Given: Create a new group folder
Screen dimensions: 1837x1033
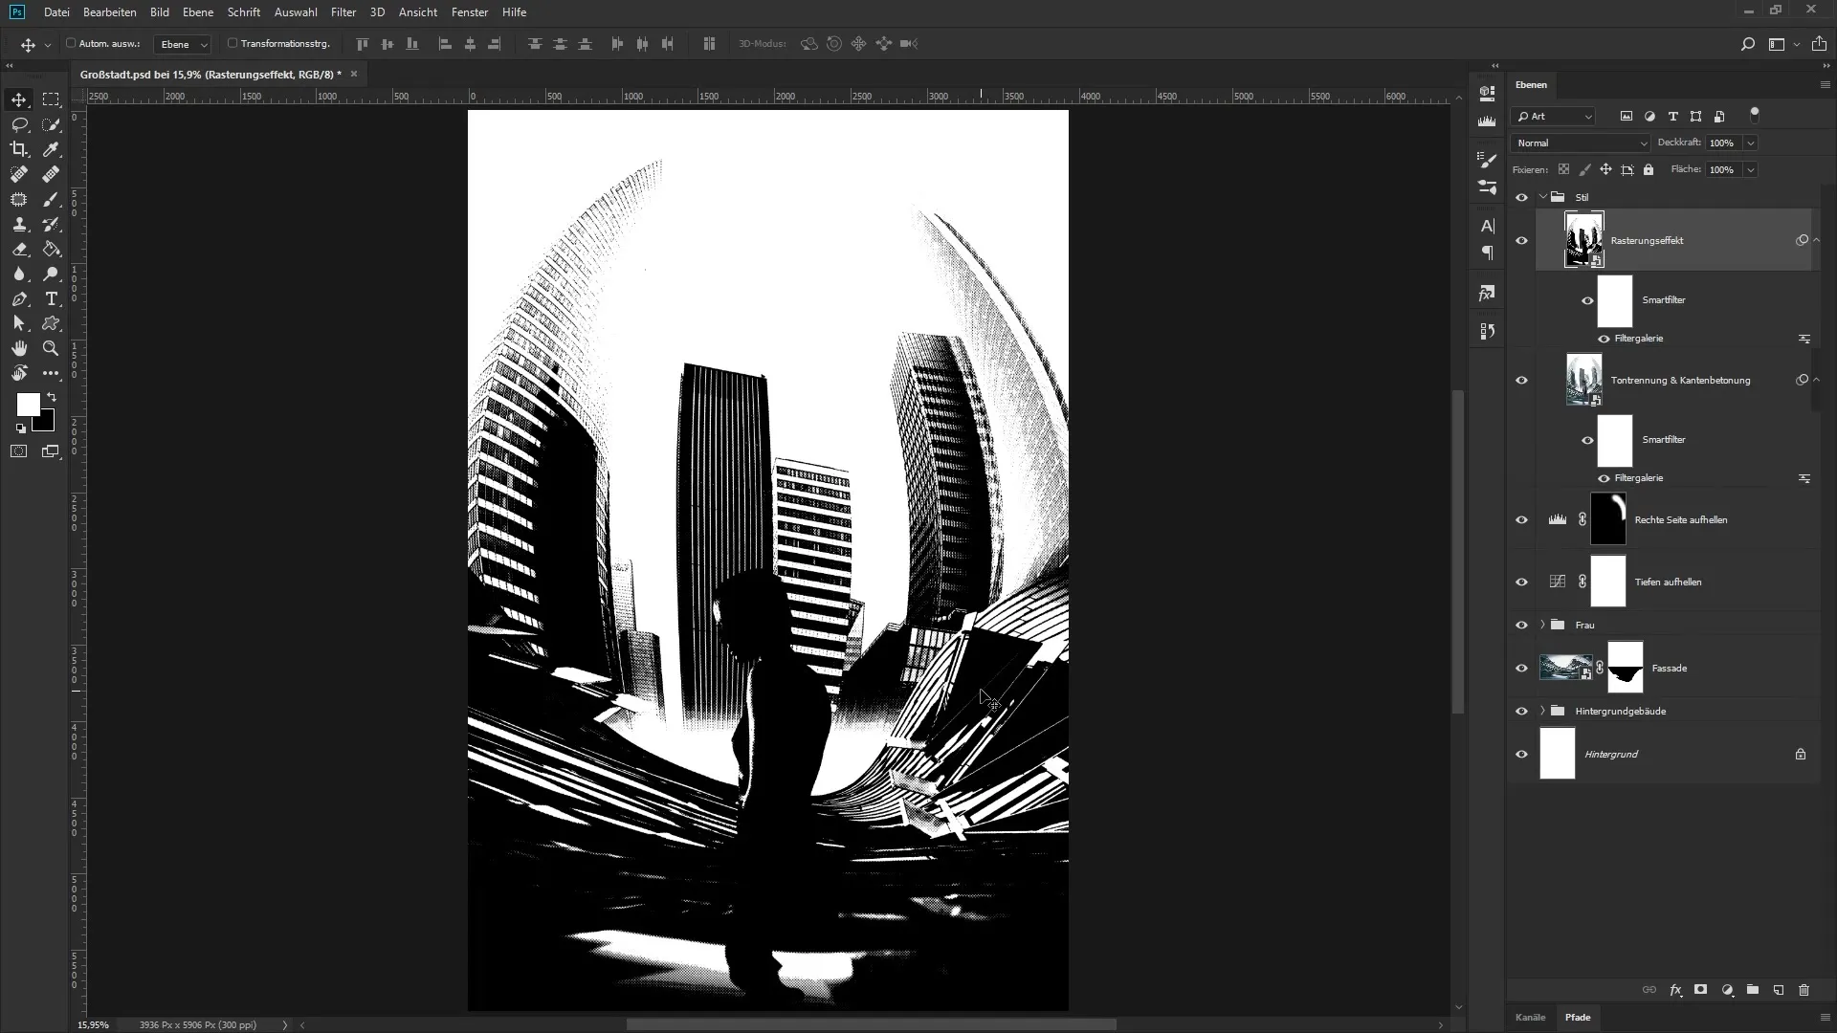Looking at the screenshot, I should tap(1753, 990).
